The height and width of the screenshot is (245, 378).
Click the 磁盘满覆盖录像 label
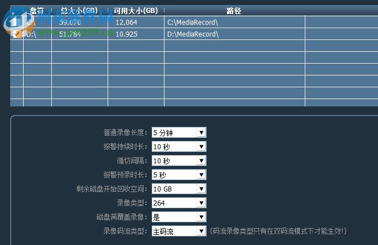tap(122, 217)
